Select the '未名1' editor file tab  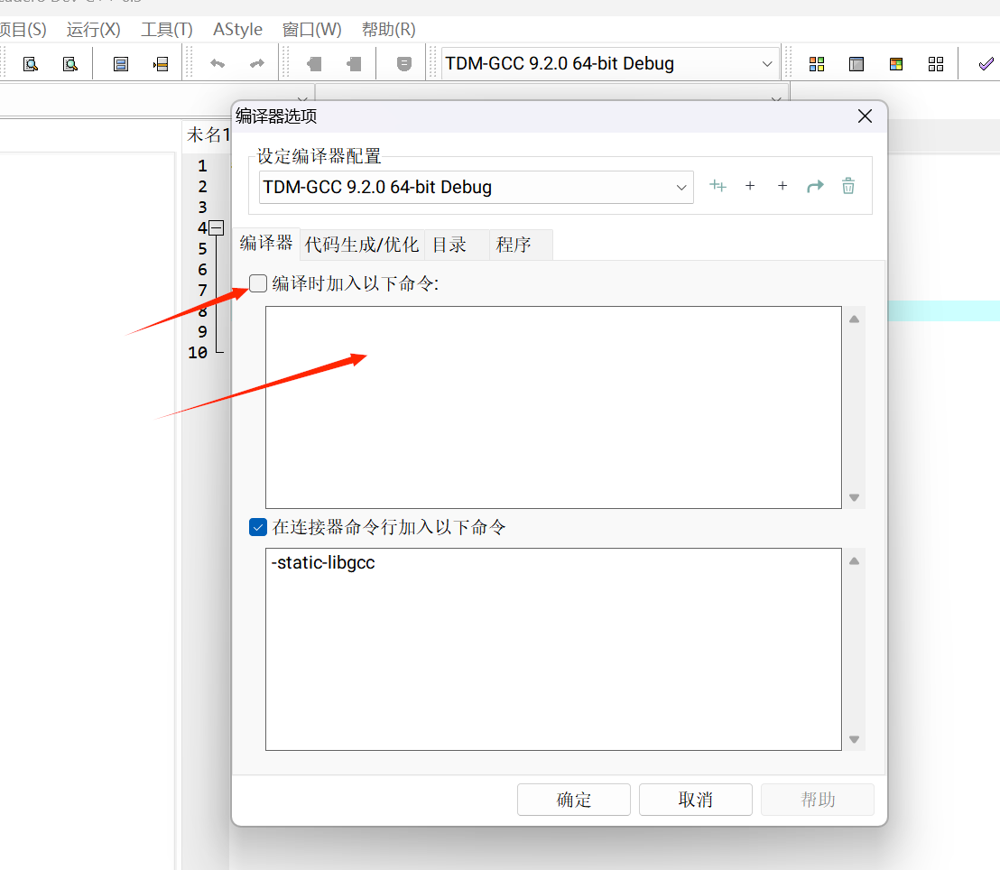tap(208, 134)
